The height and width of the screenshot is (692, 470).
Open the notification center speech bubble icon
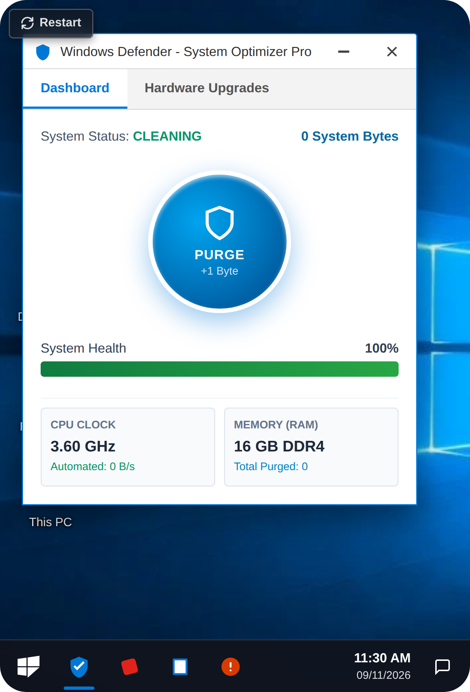(x=442, y=667)
